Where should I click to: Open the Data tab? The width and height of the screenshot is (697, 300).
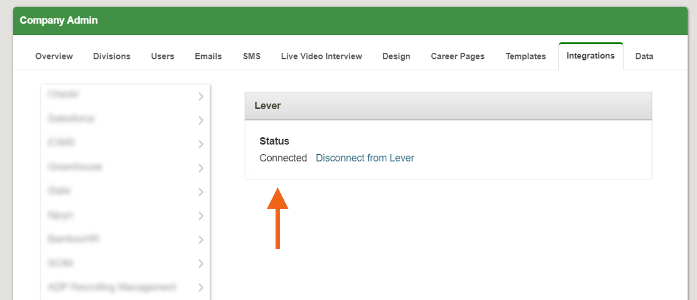(x=644, y=56)
